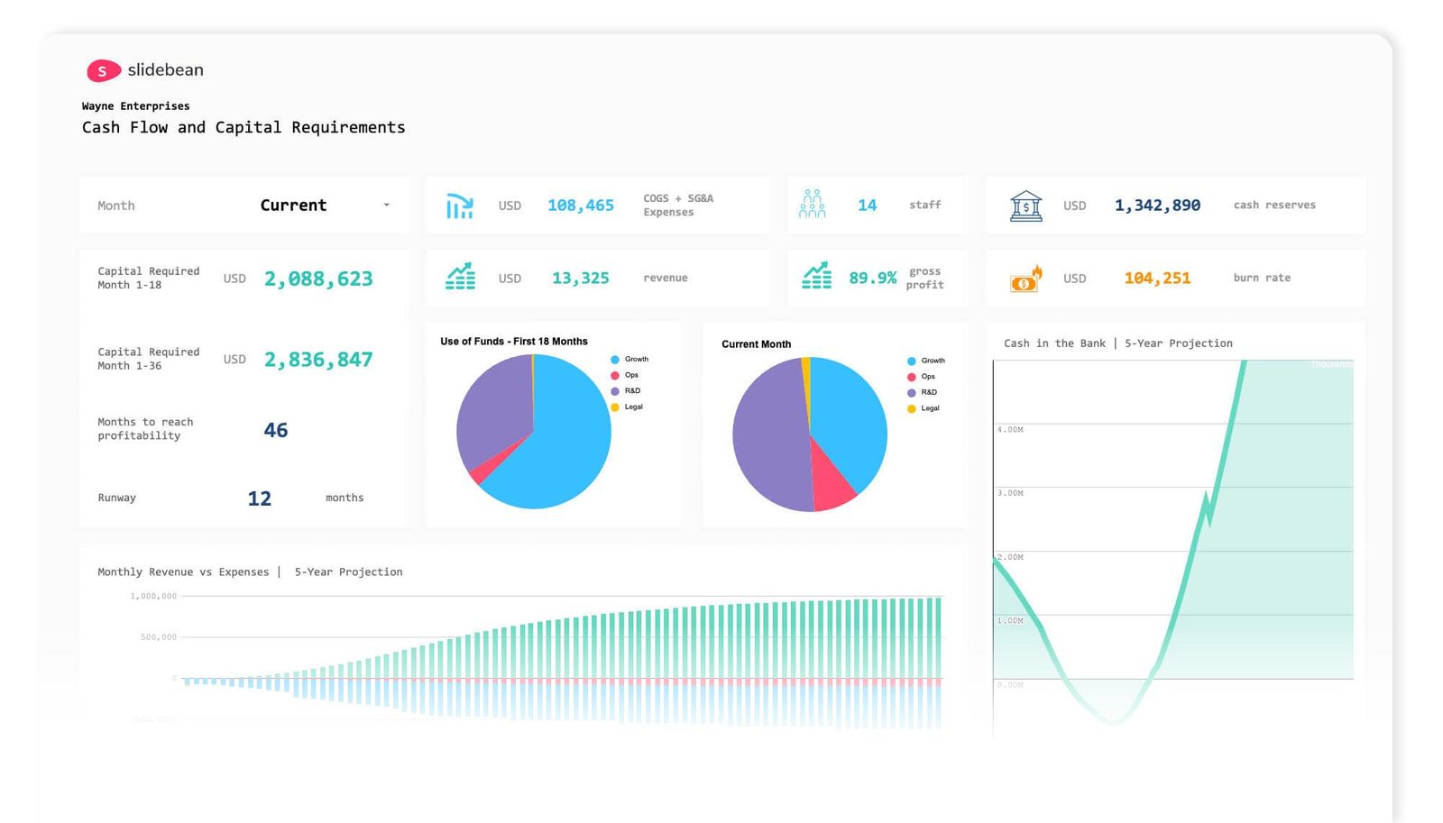Click the COGS + SG&A expenses chart icon

tap(460, 206)
